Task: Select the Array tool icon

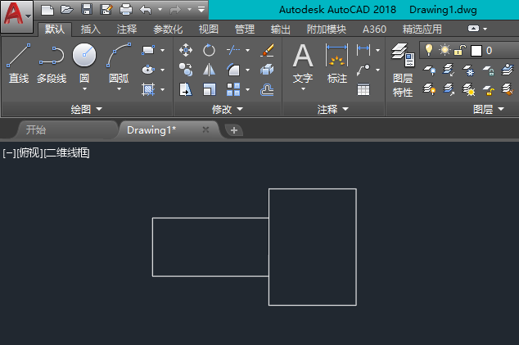Action: point(233,89)
